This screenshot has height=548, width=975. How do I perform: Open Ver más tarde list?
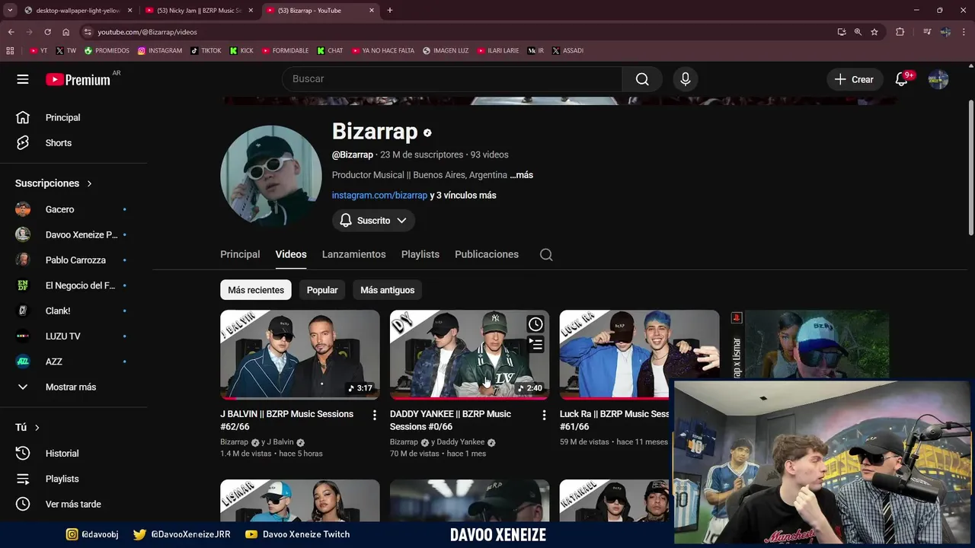(x=74, y=504)
